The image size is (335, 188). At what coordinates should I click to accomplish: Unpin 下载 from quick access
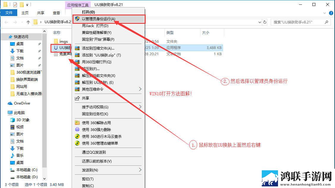(x=39, y=51)
